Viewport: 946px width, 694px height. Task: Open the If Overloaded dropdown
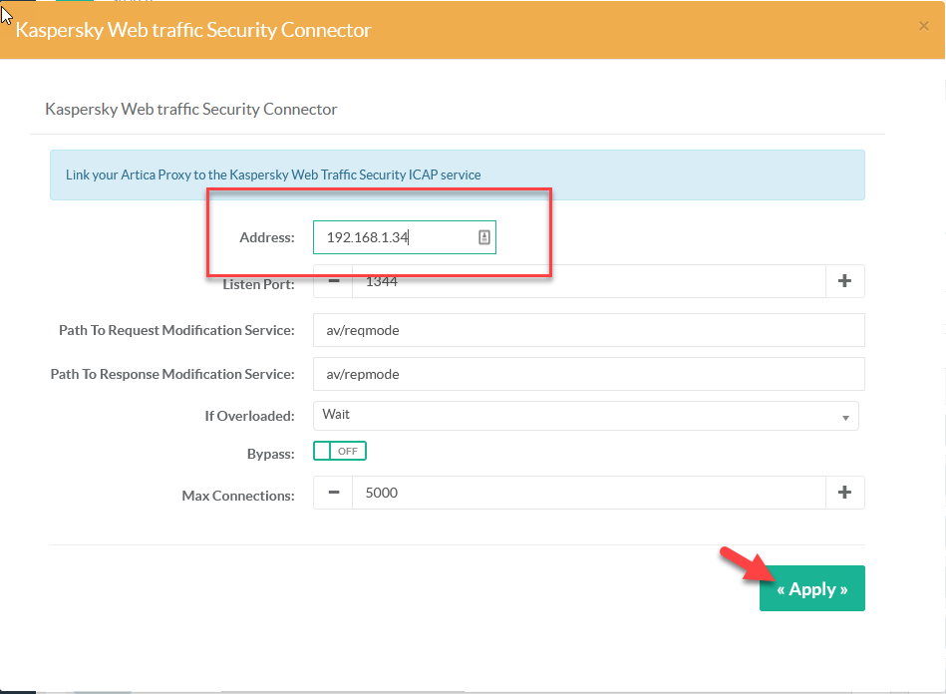[585, 415]
